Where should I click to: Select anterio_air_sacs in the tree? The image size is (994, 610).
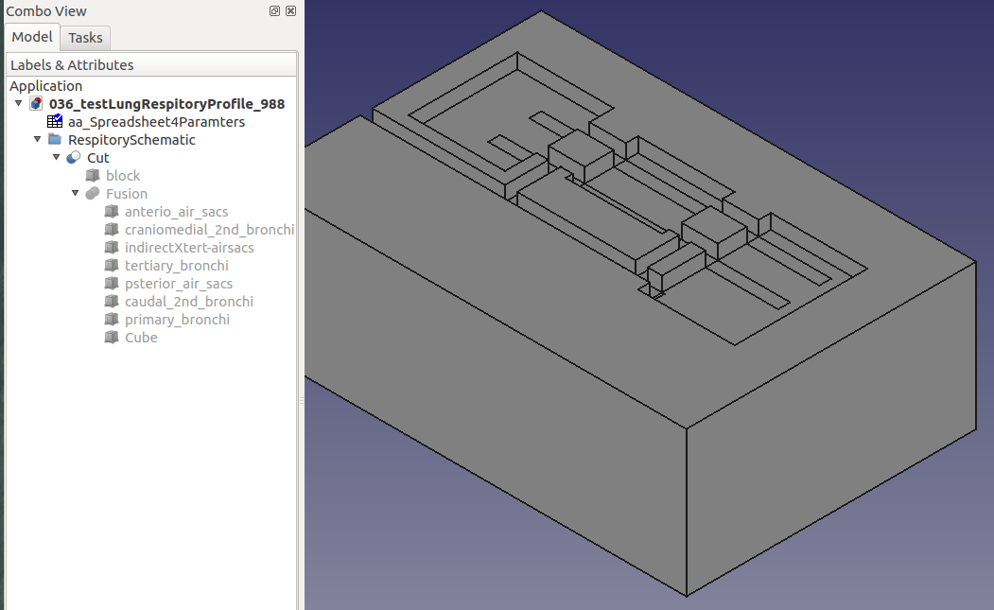176,212
